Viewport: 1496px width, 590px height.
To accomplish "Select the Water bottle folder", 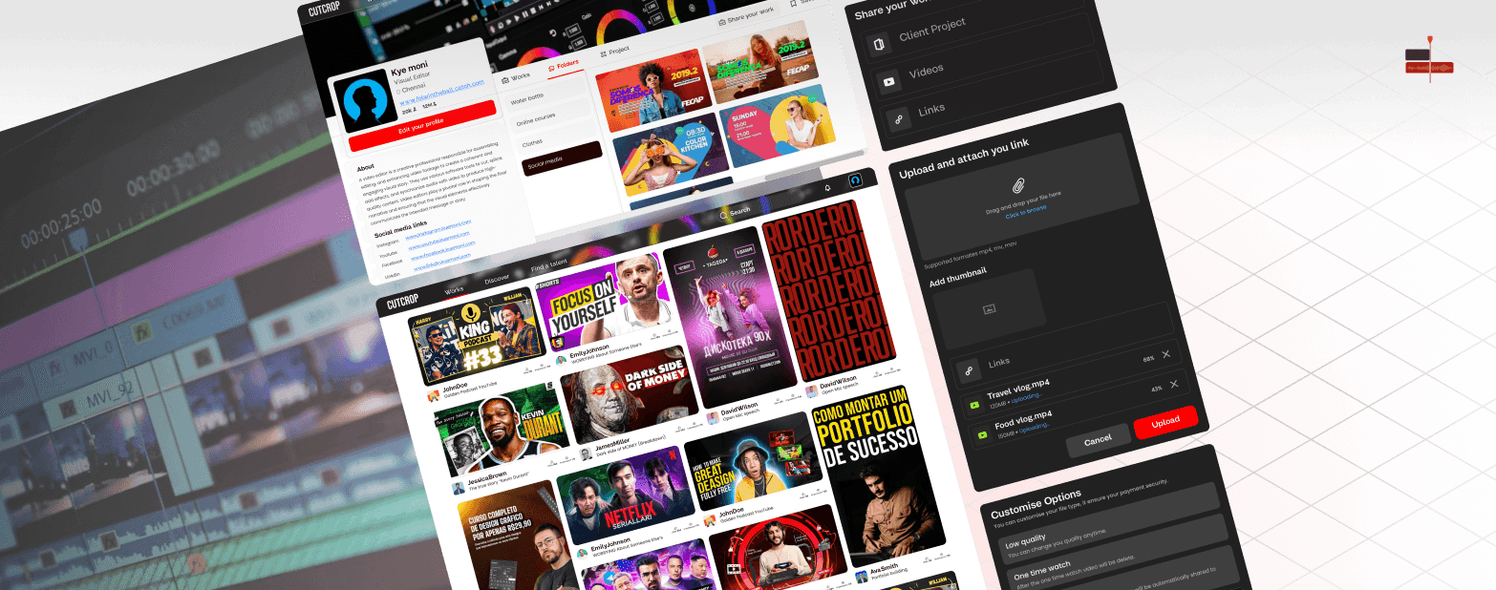I will (545, 95).
